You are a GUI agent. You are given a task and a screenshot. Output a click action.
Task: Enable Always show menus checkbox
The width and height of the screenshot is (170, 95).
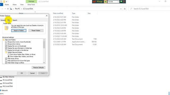6,44
